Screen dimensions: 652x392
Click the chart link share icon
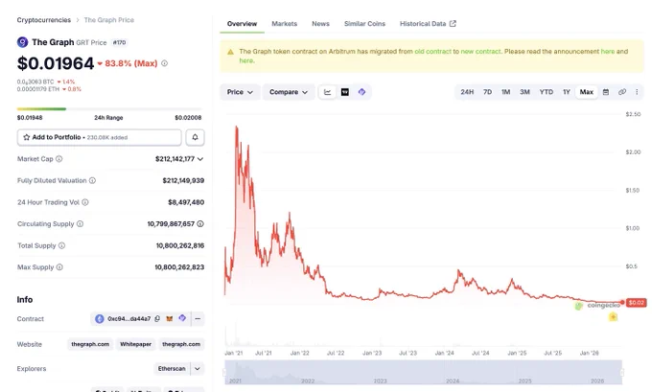coord(622,92)
